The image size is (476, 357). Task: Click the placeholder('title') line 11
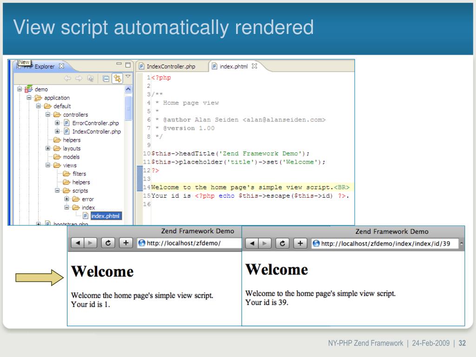(x=238, y=162)
